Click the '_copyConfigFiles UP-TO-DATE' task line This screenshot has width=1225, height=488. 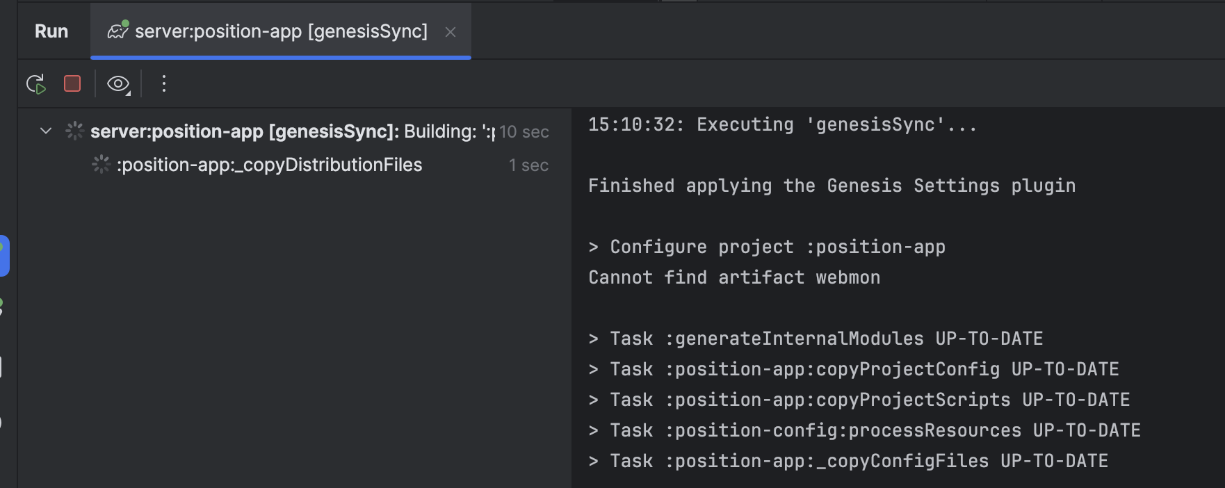click(x=848, y=462)
